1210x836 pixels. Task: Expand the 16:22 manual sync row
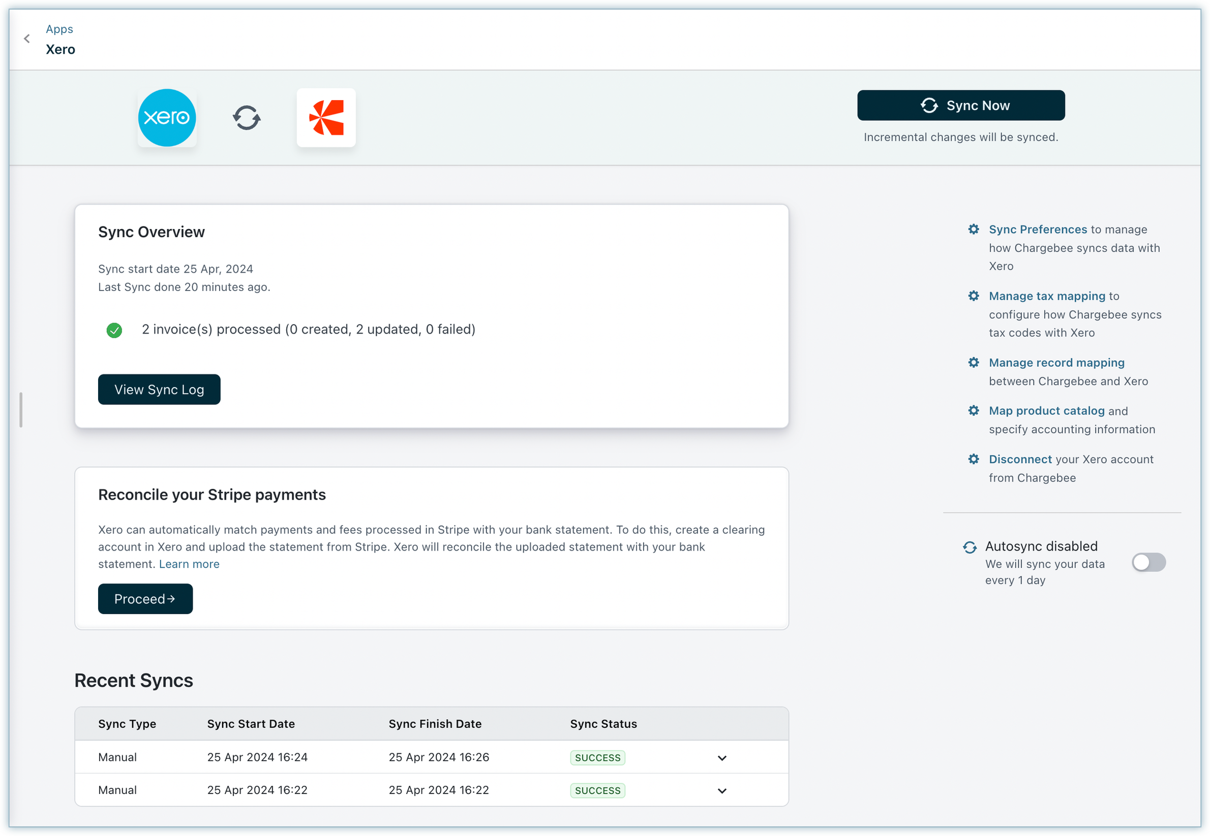click(x=722, y=791)
